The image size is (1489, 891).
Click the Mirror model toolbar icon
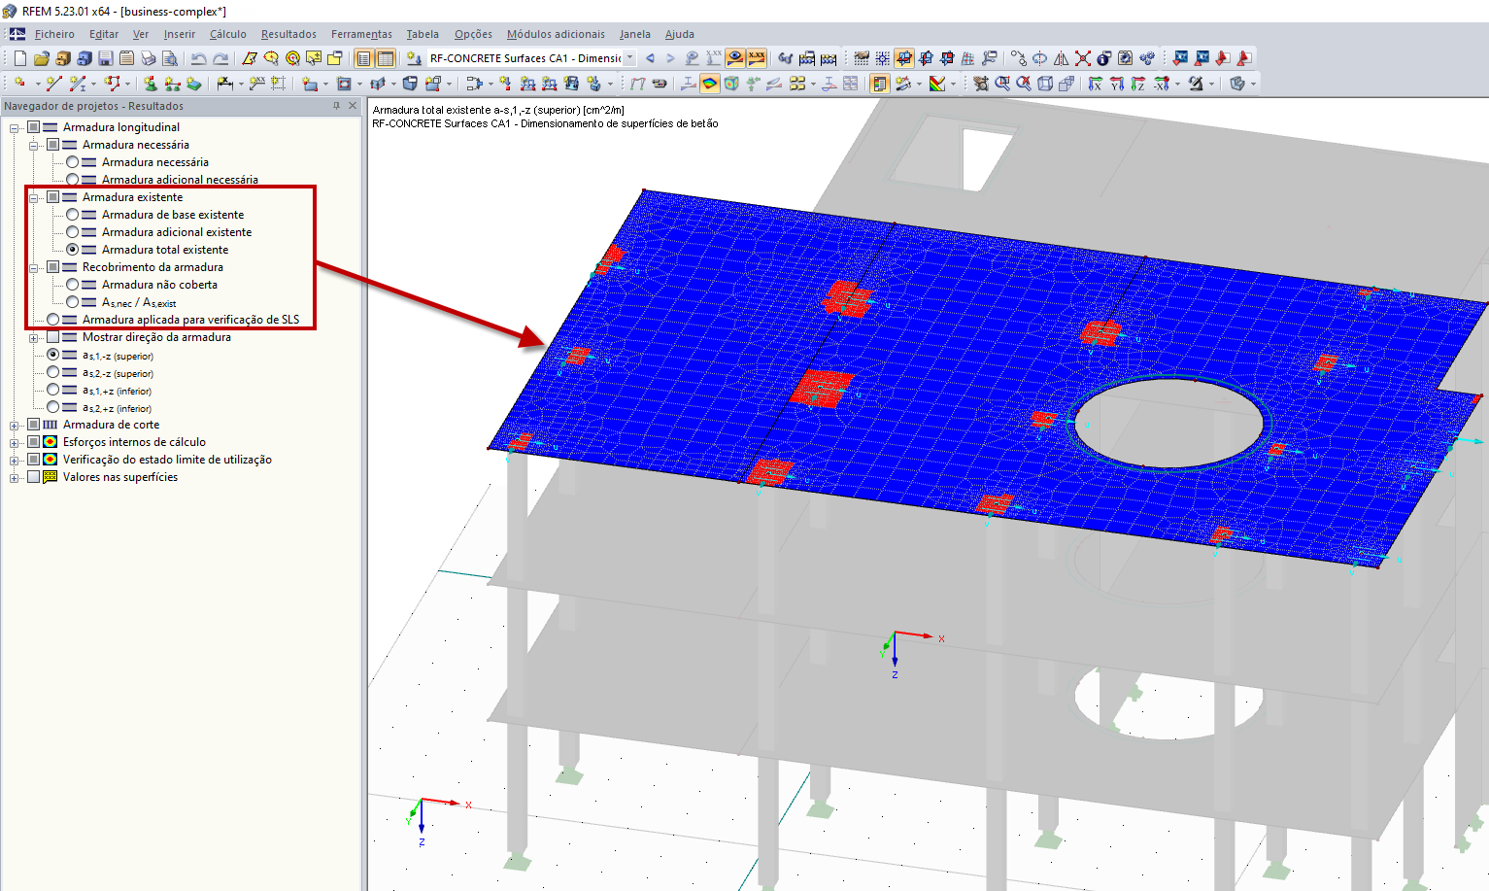1061,58
